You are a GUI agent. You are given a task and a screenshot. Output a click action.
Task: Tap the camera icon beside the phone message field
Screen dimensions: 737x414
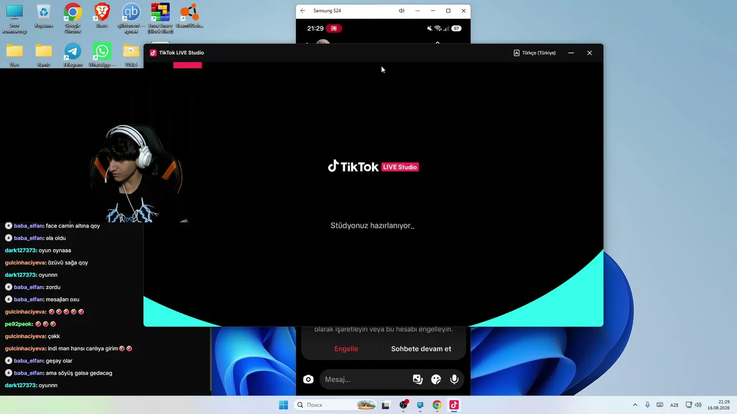tap(309, 379)
